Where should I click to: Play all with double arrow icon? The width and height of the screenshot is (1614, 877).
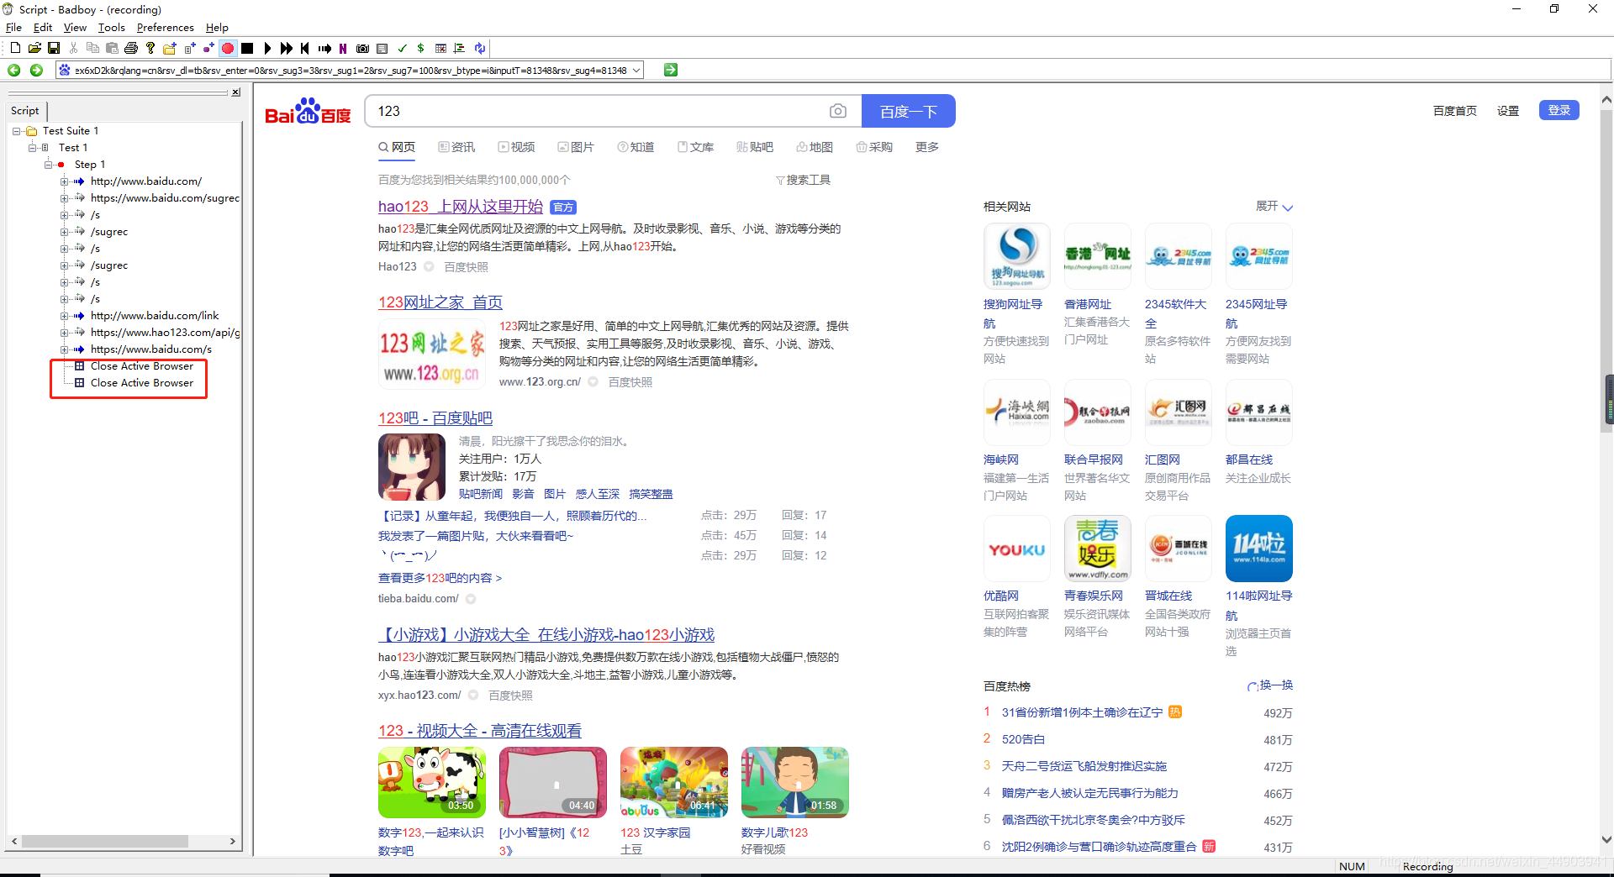[x=287, y=48]
